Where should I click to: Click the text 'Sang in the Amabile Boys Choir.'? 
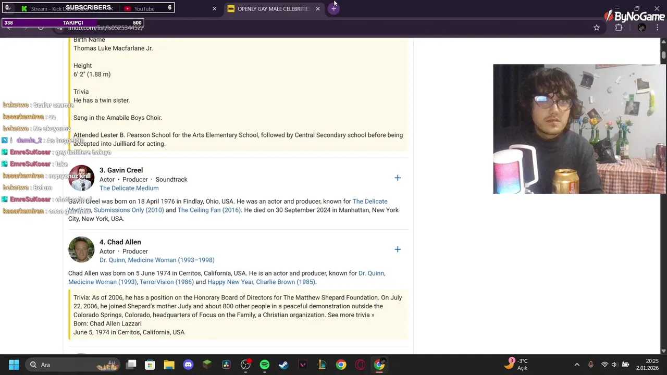(x=118, y=118)
